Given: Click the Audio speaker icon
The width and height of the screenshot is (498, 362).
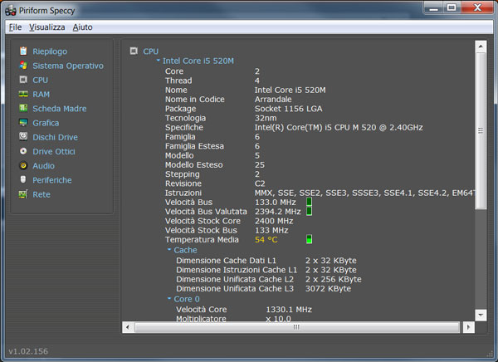Looking at the screenshot, I should [23, 165].
